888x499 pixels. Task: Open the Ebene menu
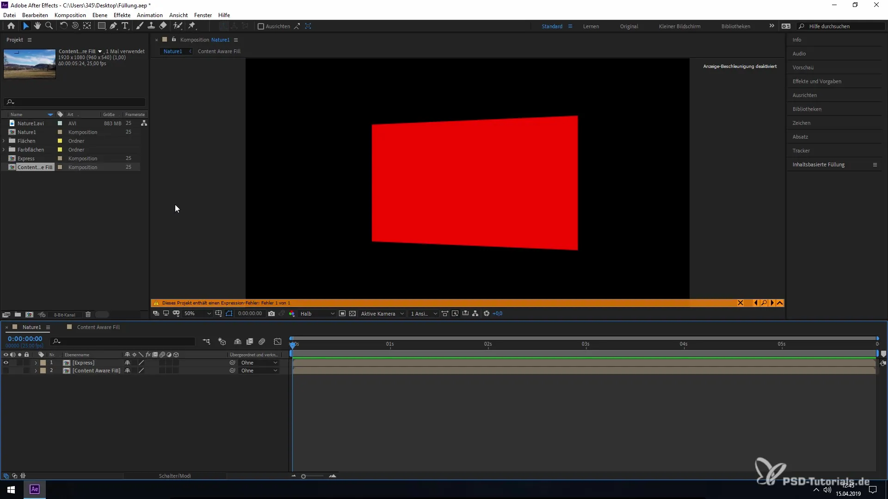[x=100, y=15]
